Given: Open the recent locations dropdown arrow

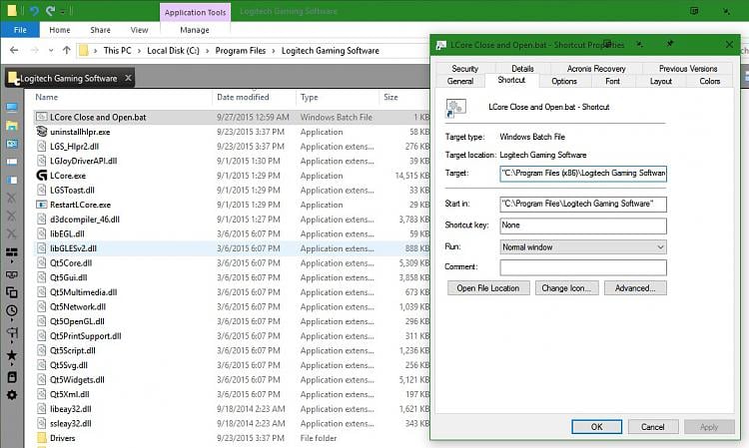Looking at the screenshot, I should point(51,51).
